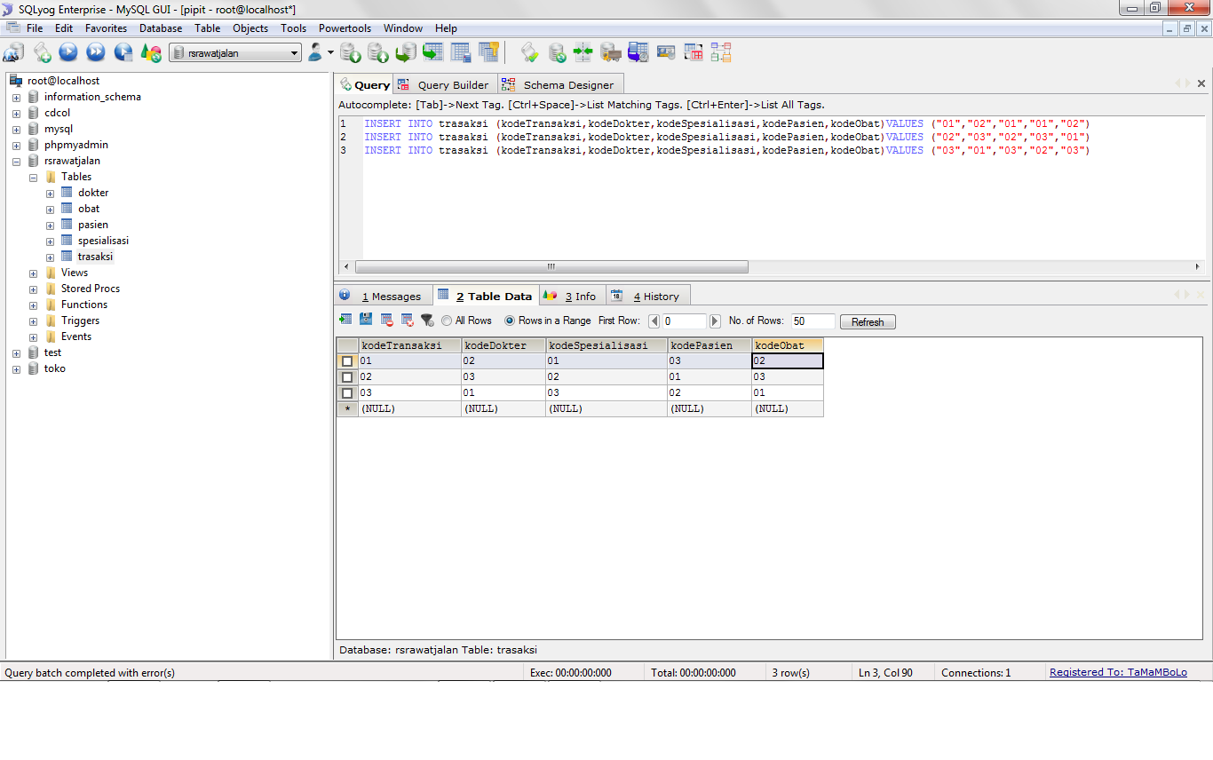Viewport: 1213px width, 760px height.
Task: Click the create new connection toolbar icon
Action: coord(13,52)
